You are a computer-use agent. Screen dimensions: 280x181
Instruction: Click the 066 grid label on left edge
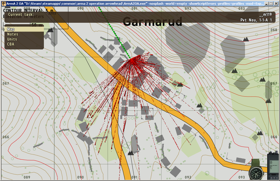[x=6, y=137]
